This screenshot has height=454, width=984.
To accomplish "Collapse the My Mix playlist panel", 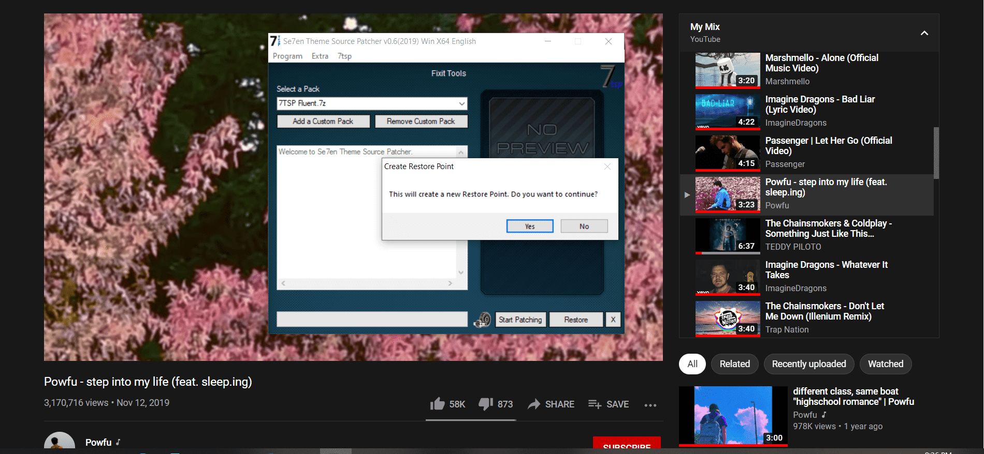I will coord(924,33).
